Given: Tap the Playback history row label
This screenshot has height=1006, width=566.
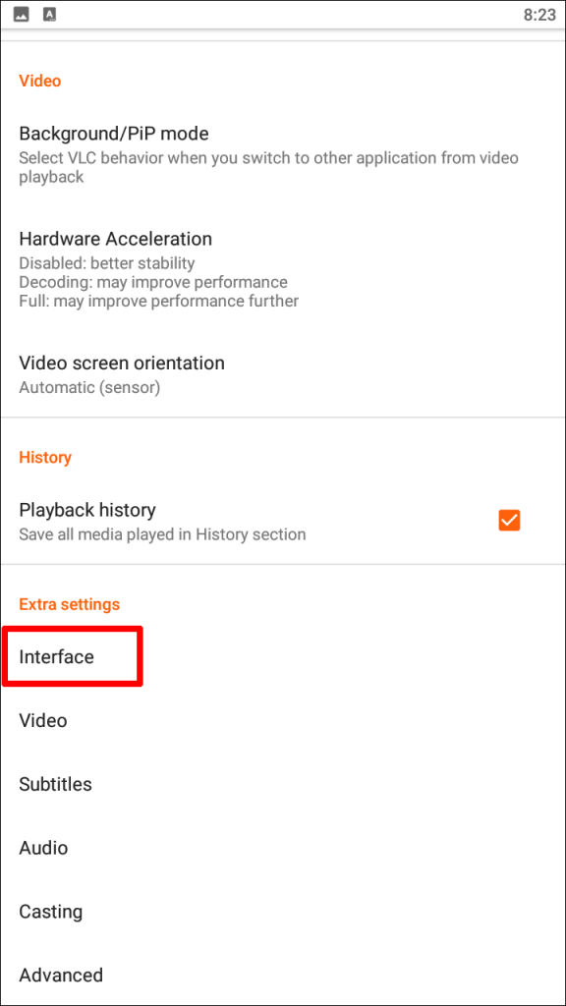Looking at the screenshot, I should (x=87, y=510).
